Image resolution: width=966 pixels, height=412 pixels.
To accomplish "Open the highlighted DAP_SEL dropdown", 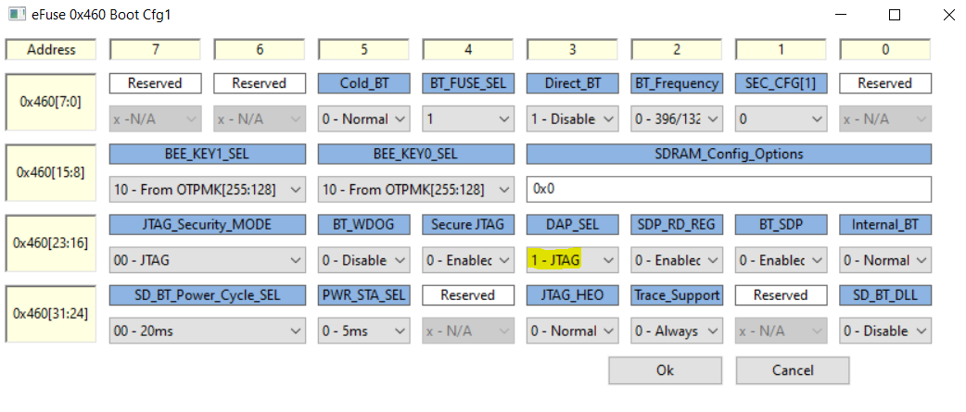I will pos(571,260).
